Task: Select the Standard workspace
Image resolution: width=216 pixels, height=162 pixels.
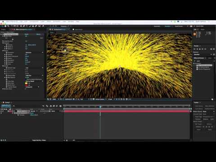Action: [x=167, y=26]
